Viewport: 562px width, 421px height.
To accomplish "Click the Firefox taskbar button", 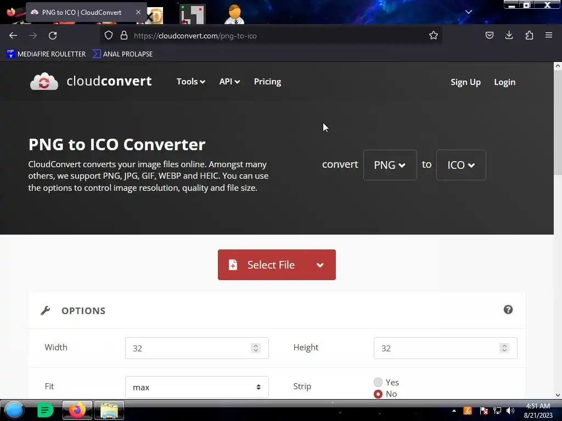I will click(x=77, y=410).
